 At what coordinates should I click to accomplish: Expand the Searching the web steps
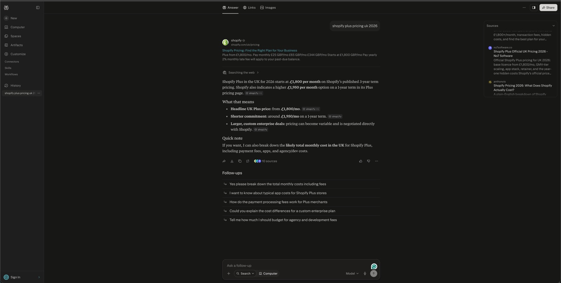point(241,73)
